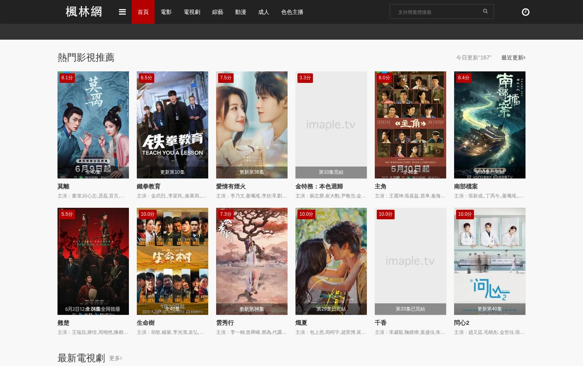Click the 10.0分 rating badge on 問心2
Image resolution: width=583 pixels, height=366 pixels.
click(x=465, y=214)
